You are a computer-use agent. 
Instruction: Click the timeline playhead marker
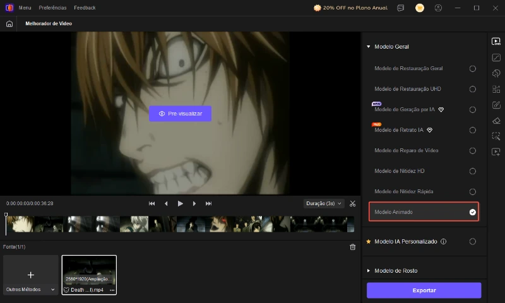6,215
